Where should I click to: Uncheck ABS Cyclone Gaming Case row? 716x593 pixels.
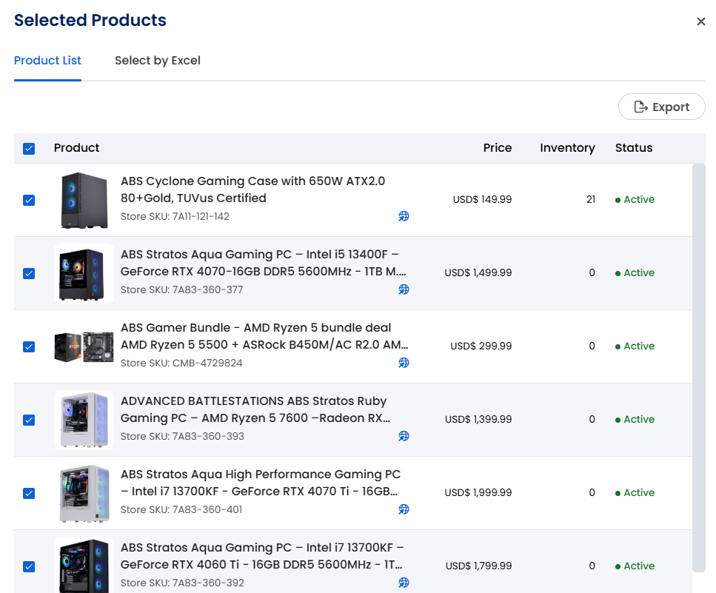(29, 200)
